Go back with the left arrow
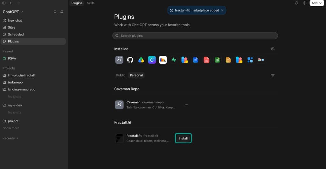Viewport: 326px width, 169px height. pos(11,3)
